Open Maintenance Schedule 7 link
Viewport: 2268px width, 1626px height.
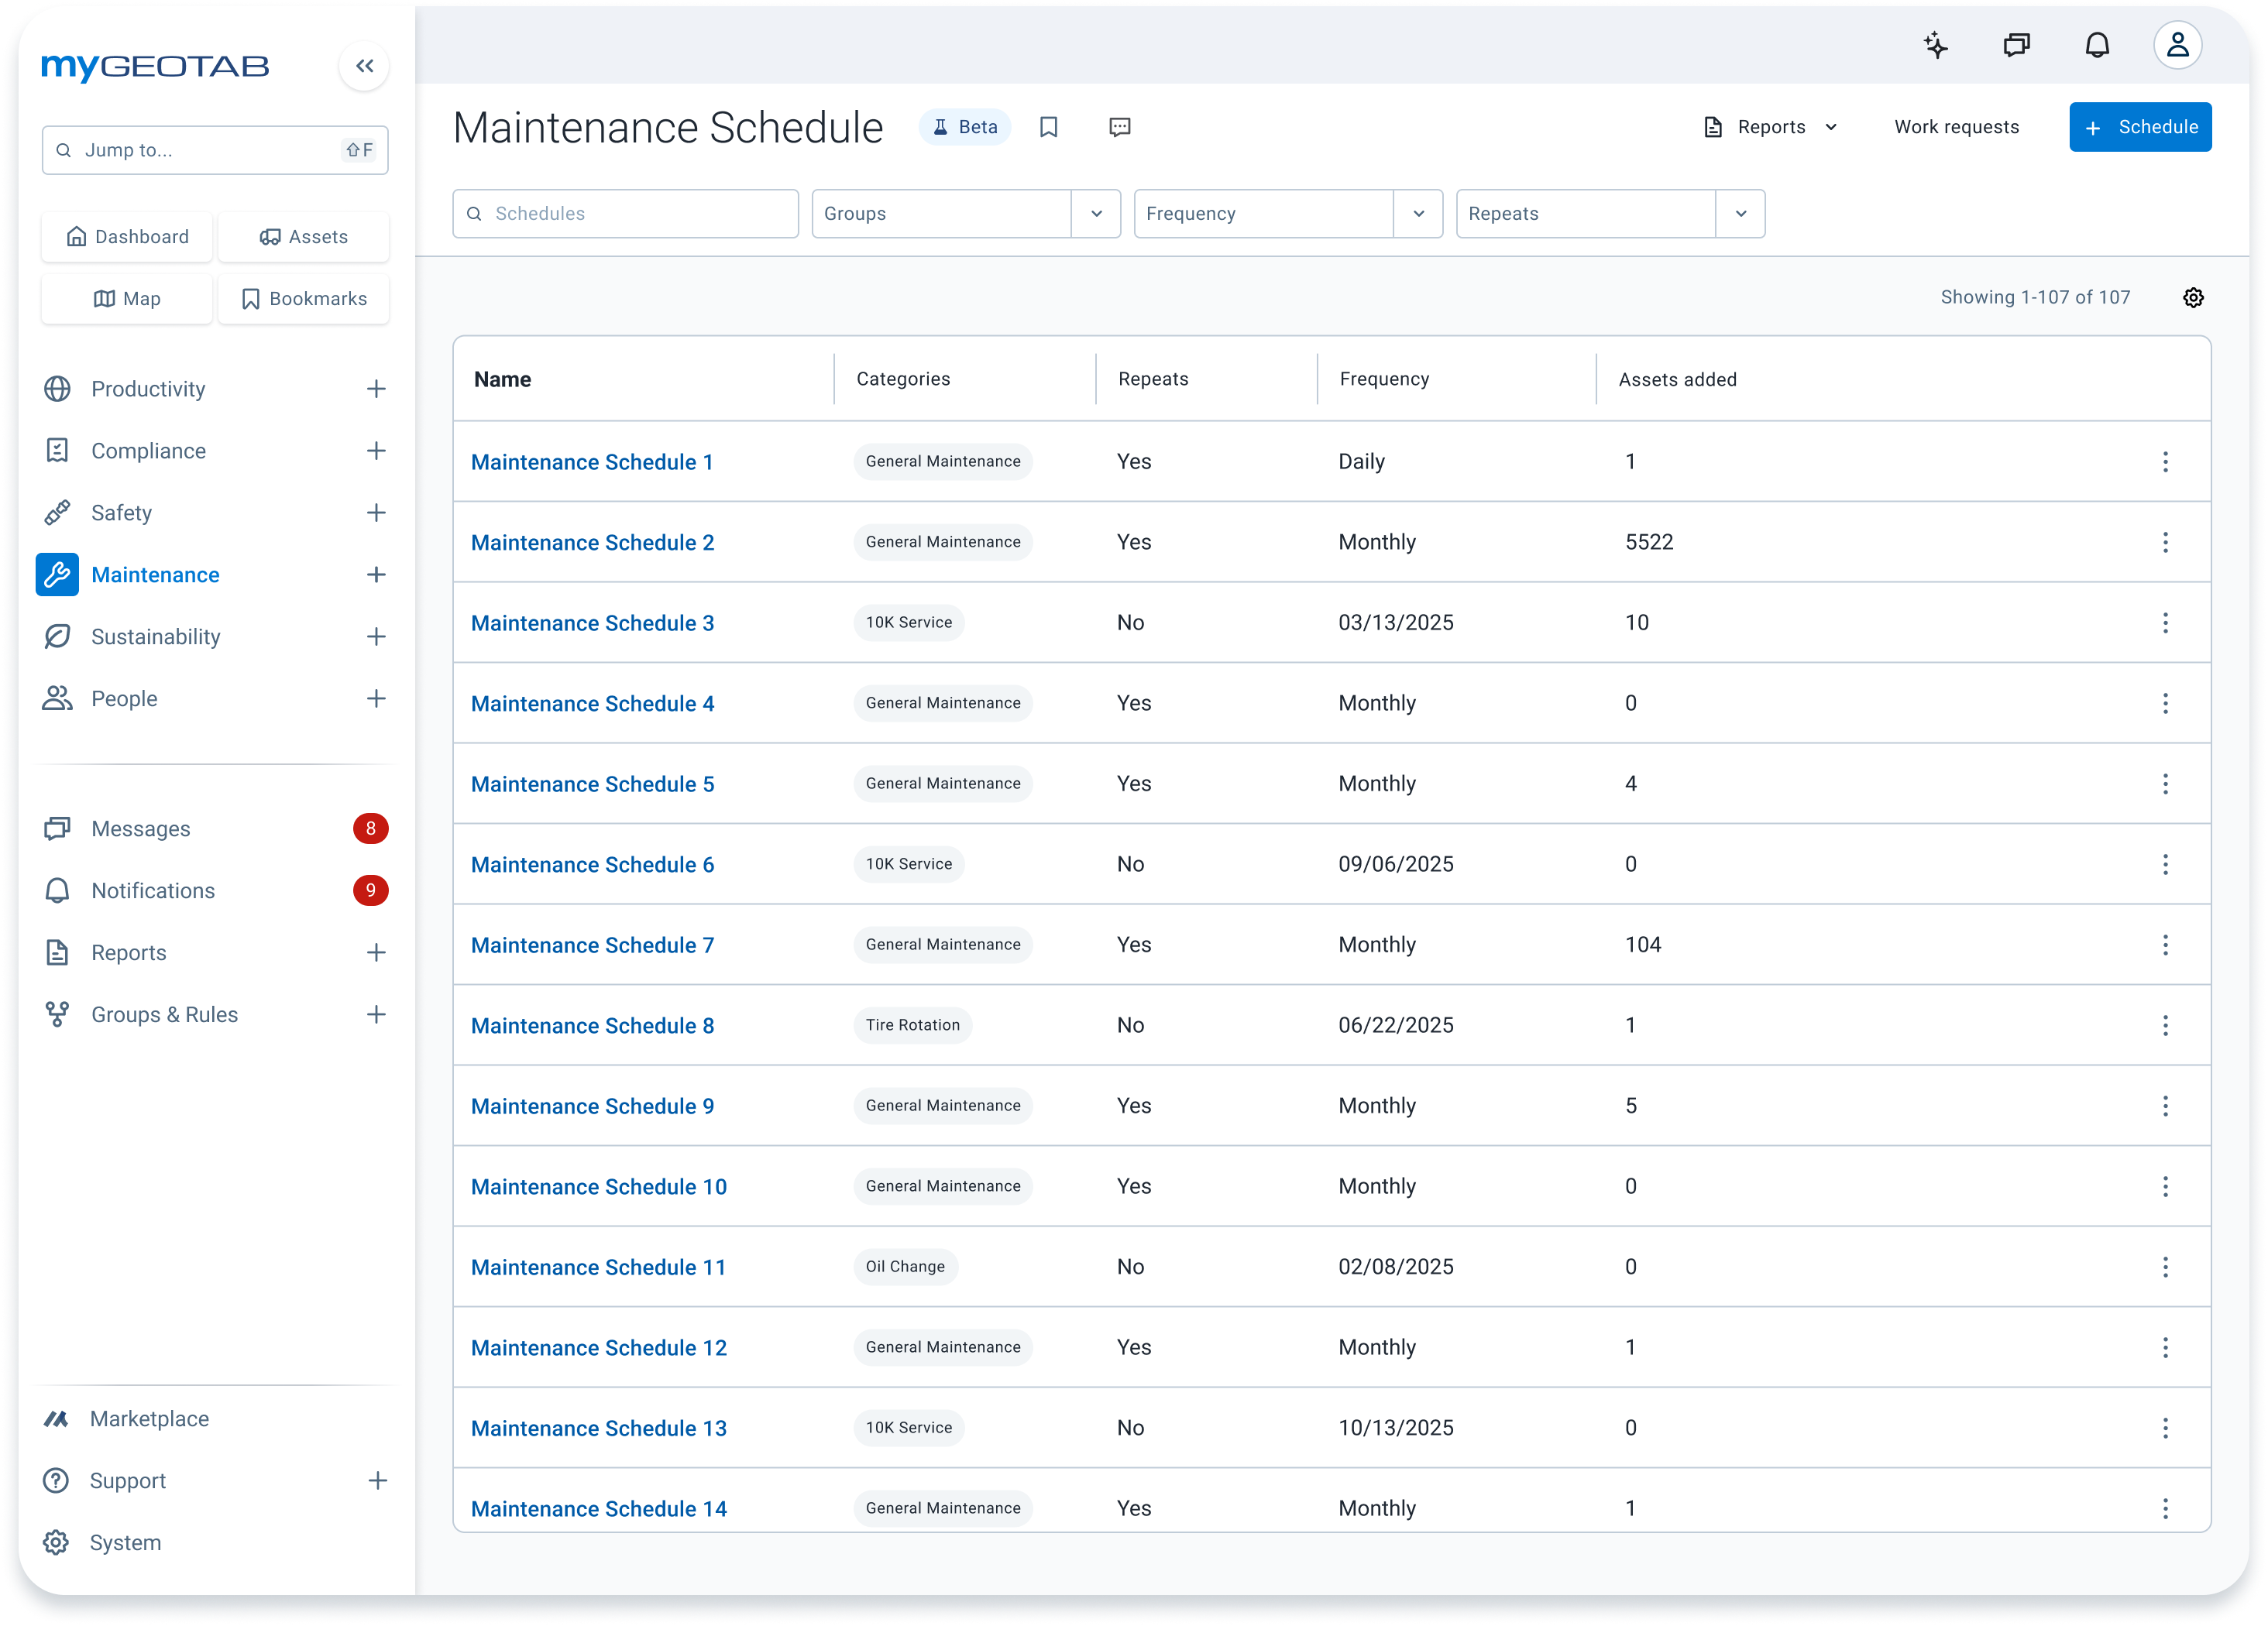click(x=592, y=945)
